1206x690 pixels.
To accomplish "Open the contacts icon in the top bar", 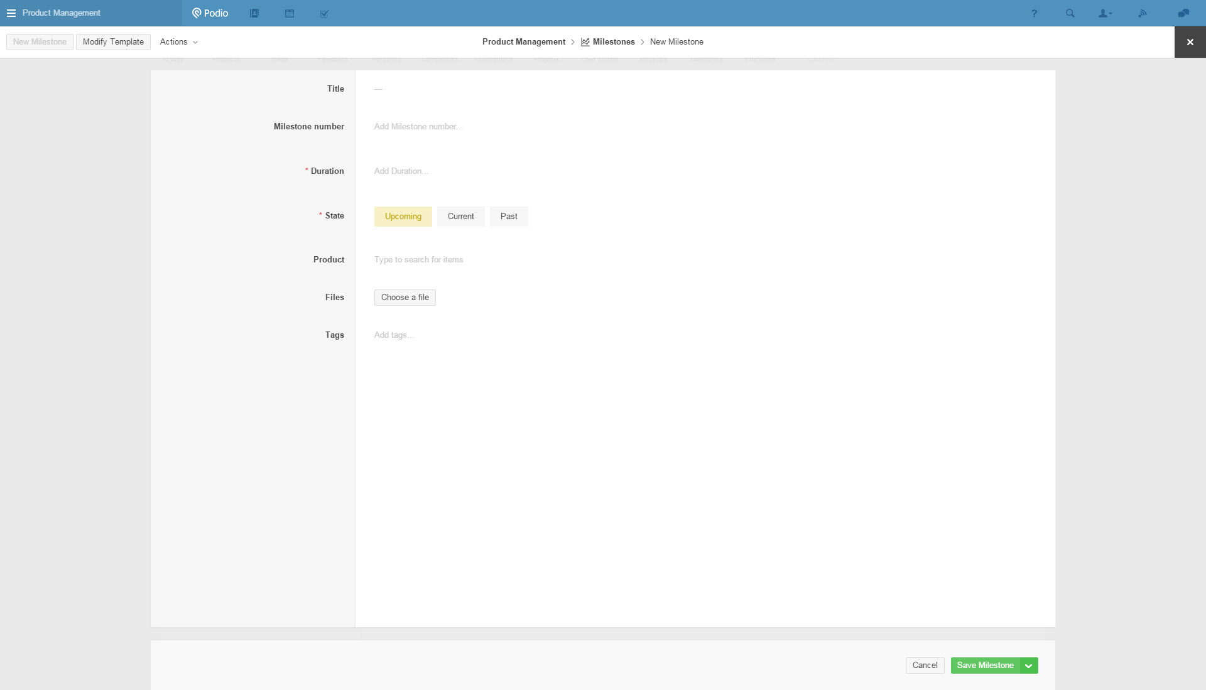I will (254, 13).
